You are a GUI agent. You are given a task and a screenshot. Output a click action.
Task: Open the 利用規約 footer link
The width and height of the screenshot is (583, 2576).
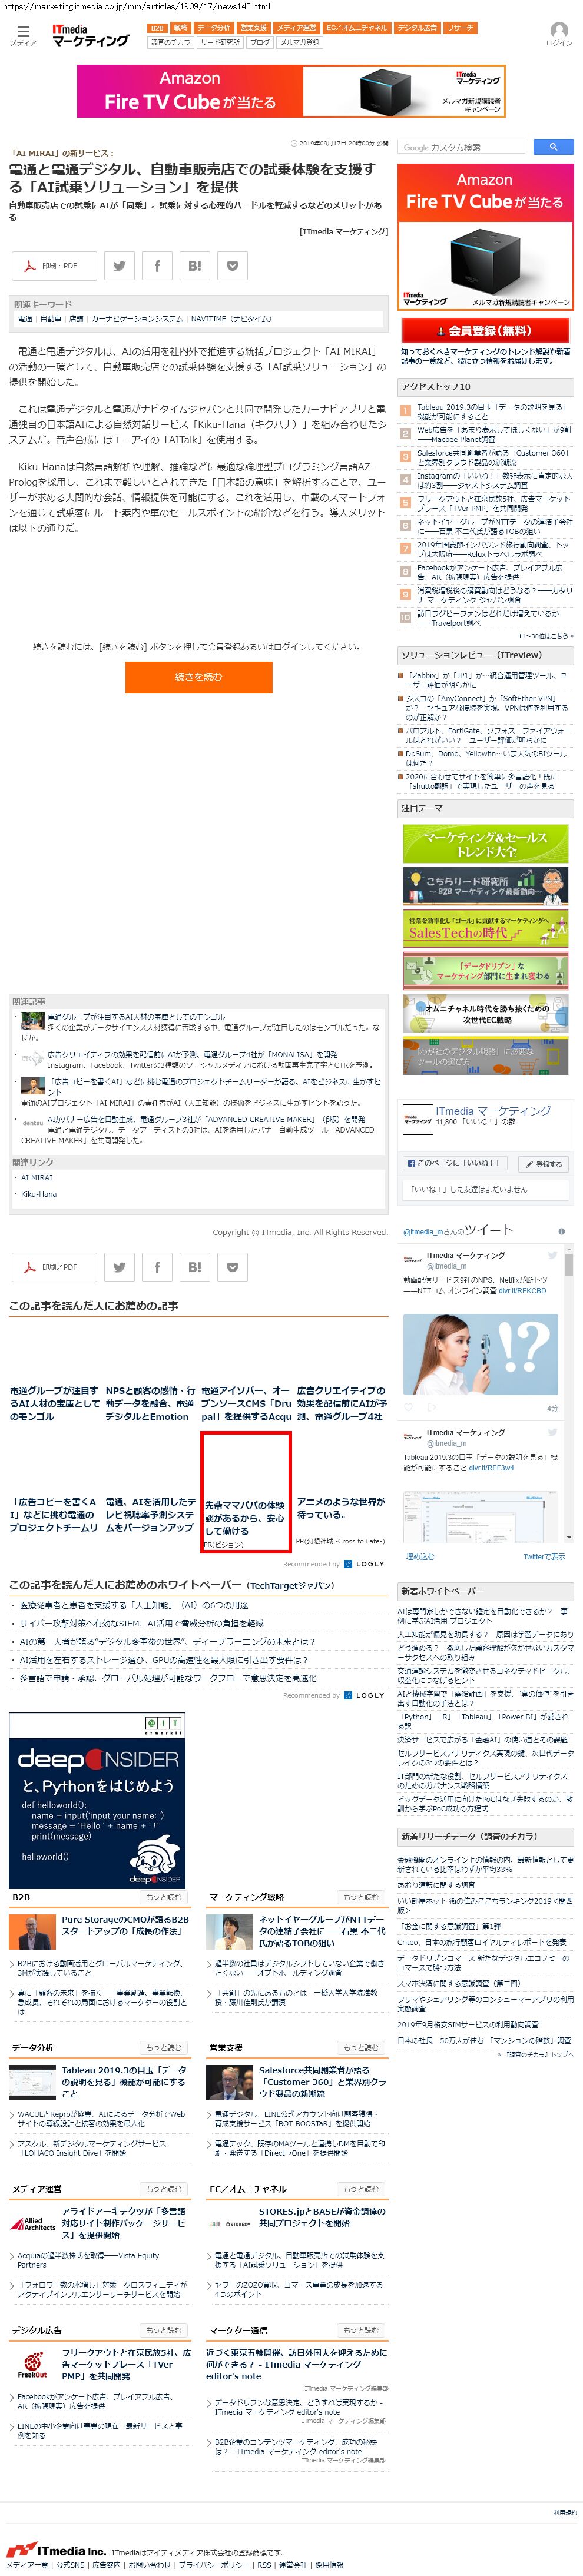pos(565,2512)
